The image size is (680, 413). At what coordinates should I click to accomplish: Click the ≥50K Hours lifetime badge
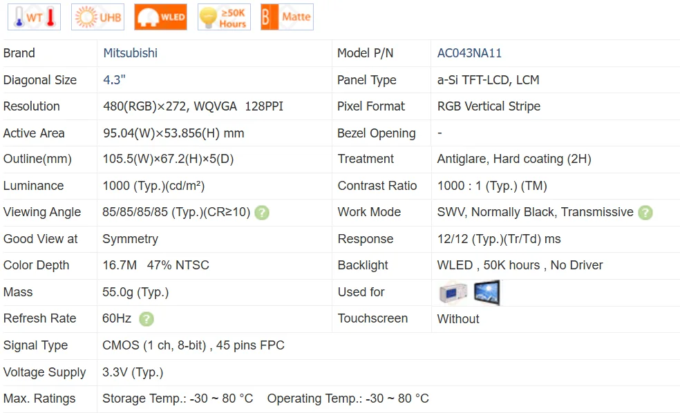click(224, 17)
